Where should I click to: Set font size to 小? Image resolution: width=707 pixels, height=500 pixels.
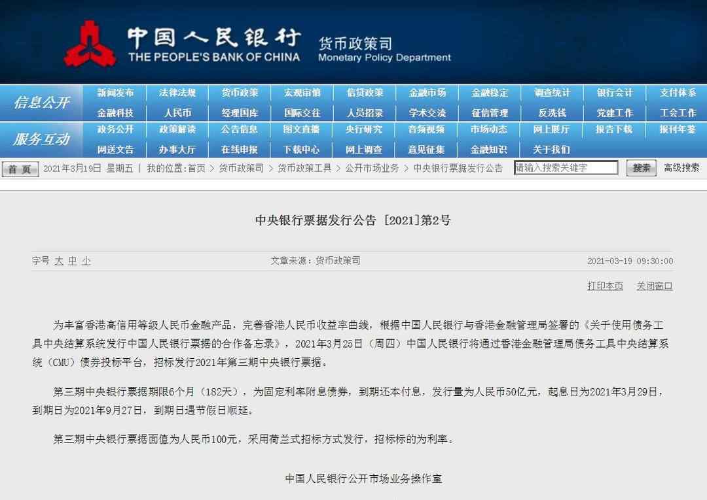click(86, 261)
